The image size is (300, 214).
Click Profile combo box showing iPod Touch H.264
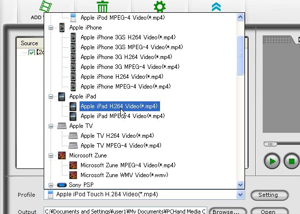point(144,194)
